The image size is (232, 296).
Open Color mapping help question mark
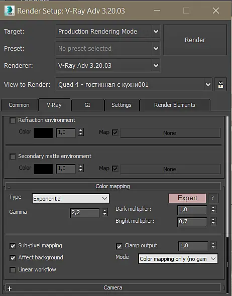point(213,198)
